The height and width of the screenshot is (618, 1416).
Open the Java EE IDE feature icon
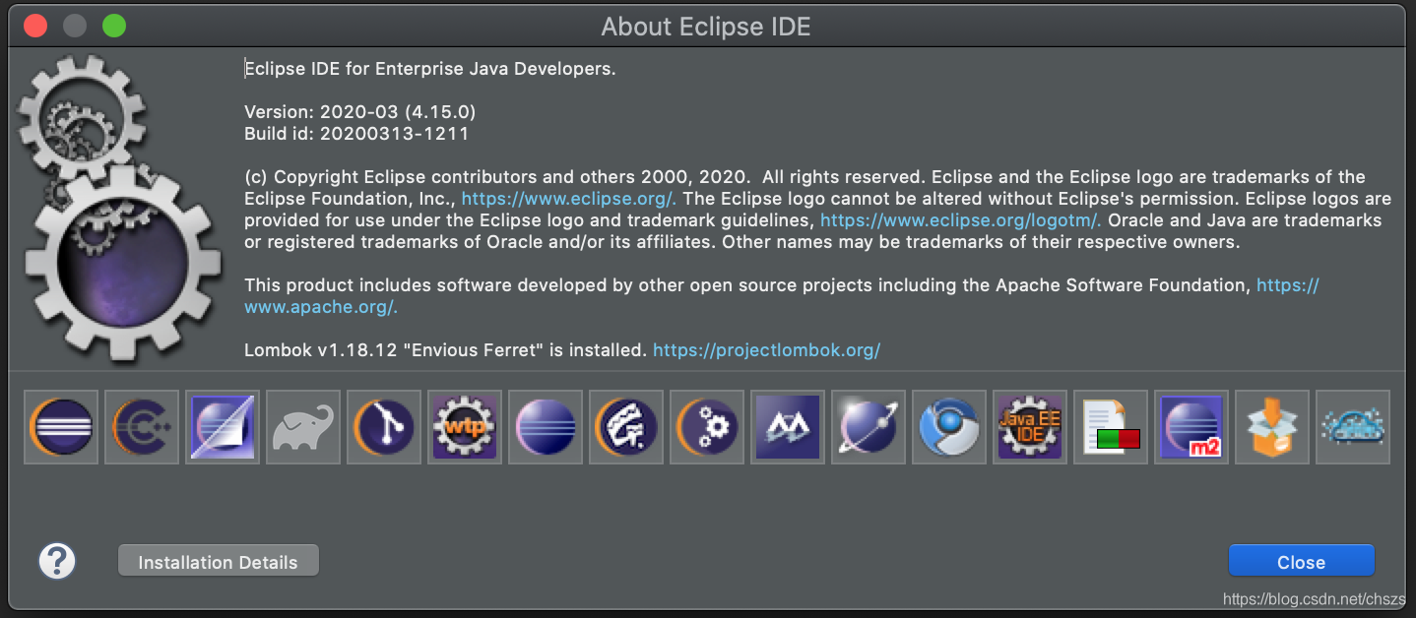pos(1030,427)
